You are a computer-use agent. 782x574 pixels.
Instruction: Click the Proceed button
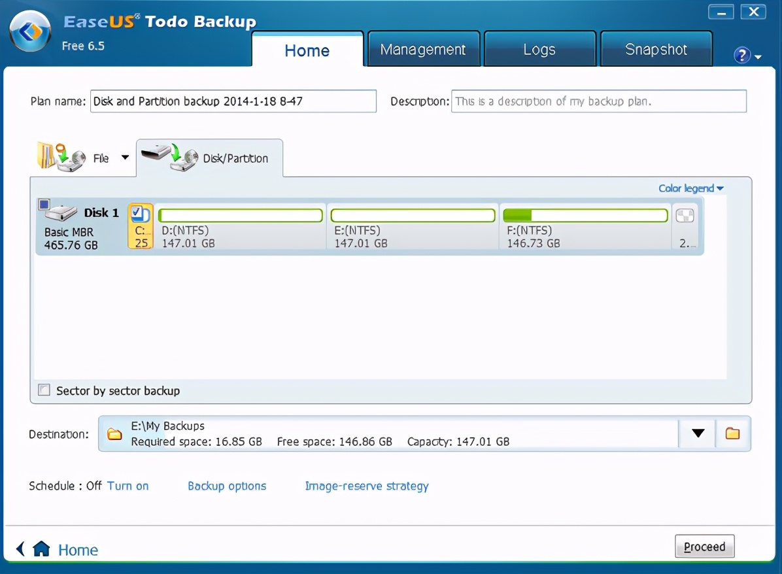[704, 547]
